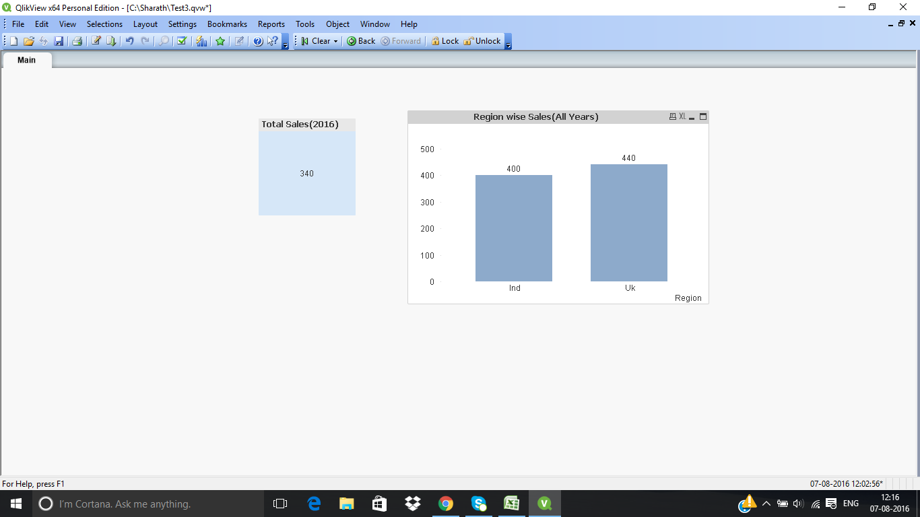The width and height of the screenshot is (920, 517).
Task: Click the Ind axis label
Action: point(515,288)
